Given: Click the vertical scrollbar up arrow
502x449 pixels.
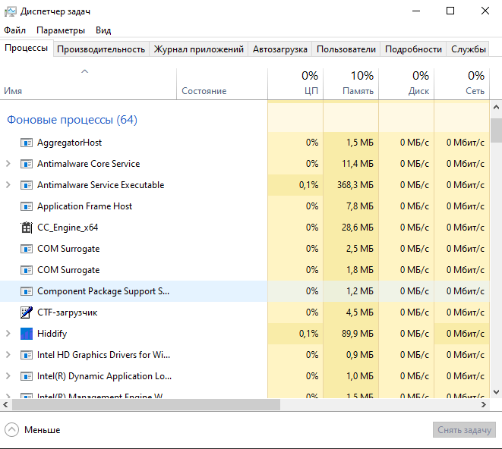Looking at the screenshot, I should point(496,107).
